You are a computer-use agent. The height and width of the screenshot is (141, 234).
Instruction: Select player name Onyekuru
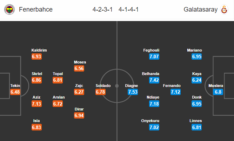coord(150,121)
